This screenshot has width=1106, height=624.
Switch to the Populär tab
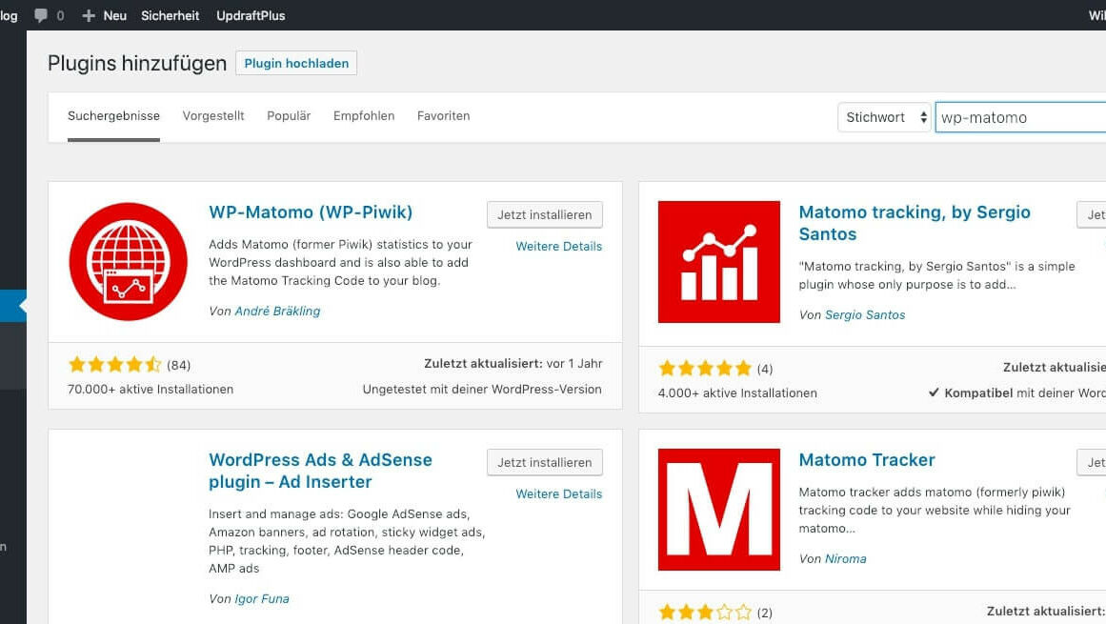coord(289,115)
